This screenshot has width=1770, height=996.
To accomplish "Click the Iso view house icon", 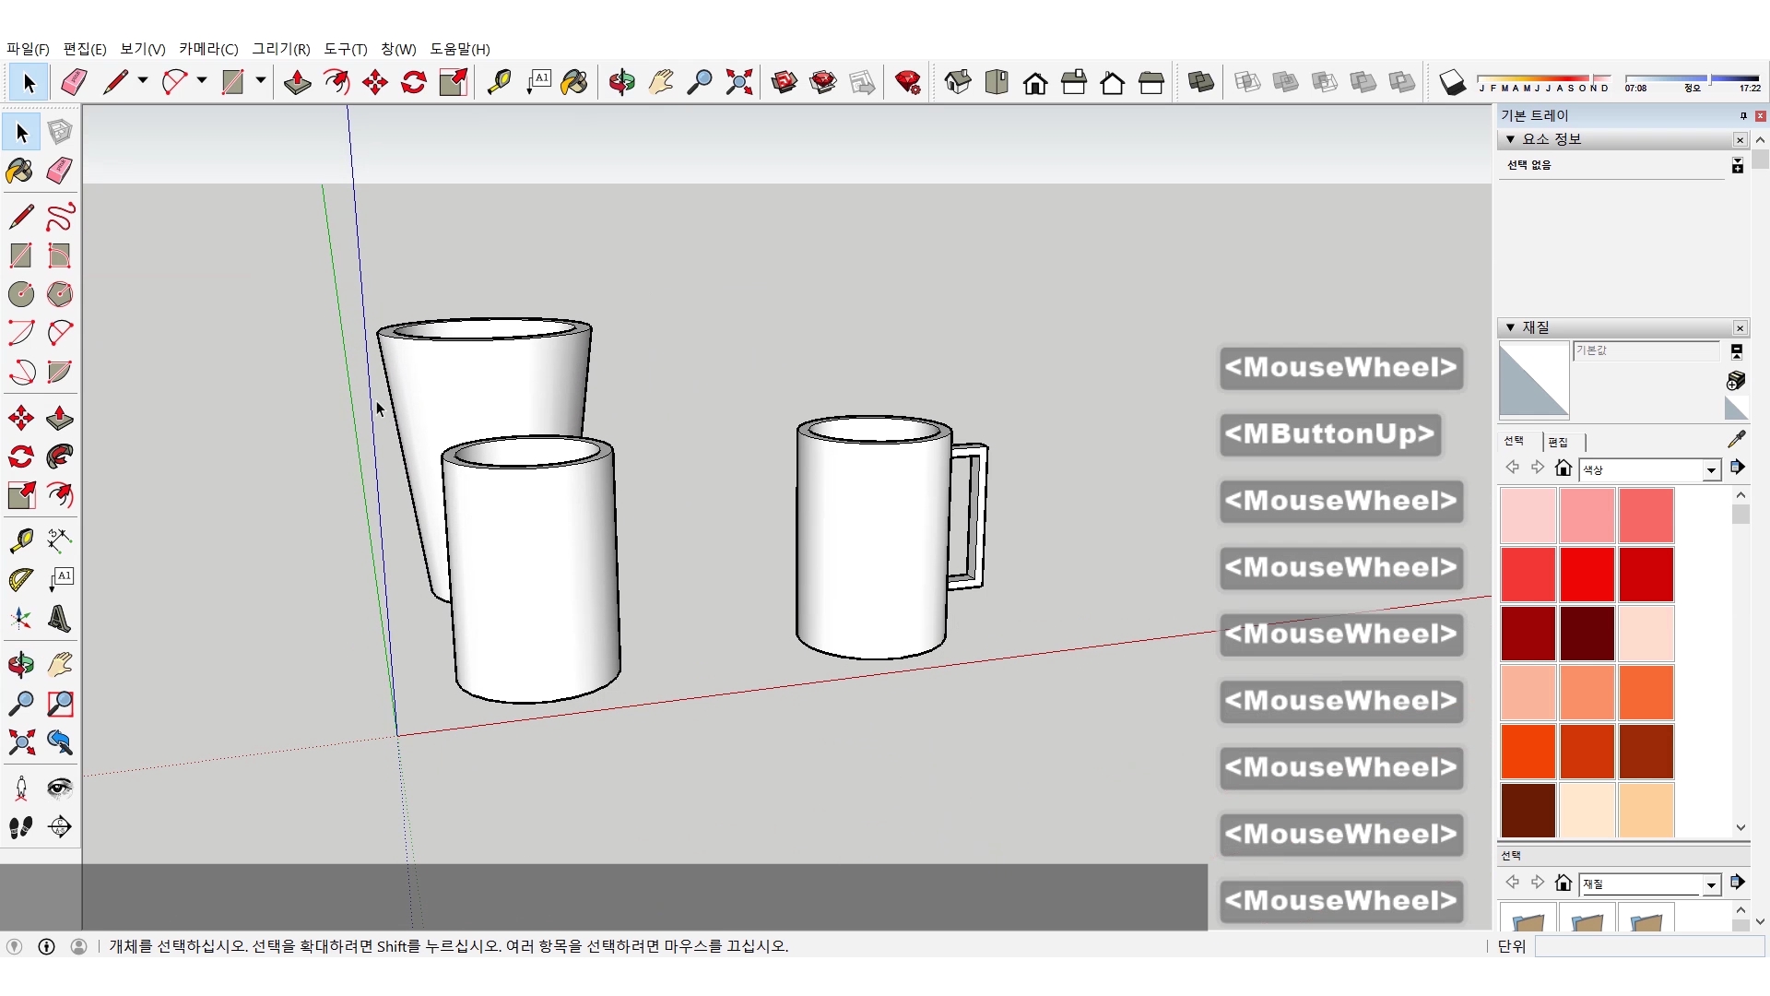I will coord(958,83).
